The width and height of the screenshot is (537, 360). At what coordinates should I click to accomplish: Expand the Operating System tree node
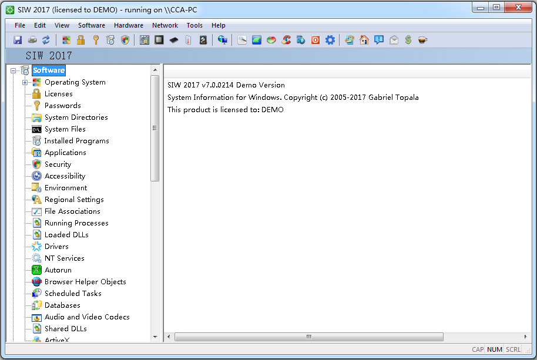tap(25, 82)
